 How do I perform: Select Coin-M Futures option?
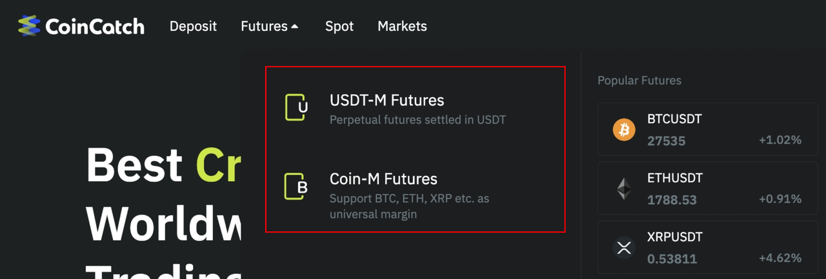coord(416,195)
